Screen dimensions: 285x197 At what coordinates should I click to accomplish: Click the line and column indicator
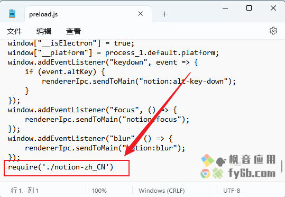24,191
